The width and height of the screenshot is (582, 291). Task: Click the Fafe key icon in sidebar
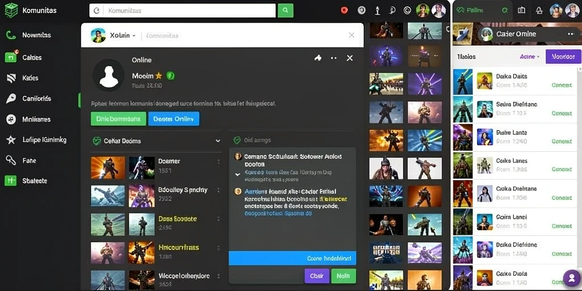tap(11, 160)
